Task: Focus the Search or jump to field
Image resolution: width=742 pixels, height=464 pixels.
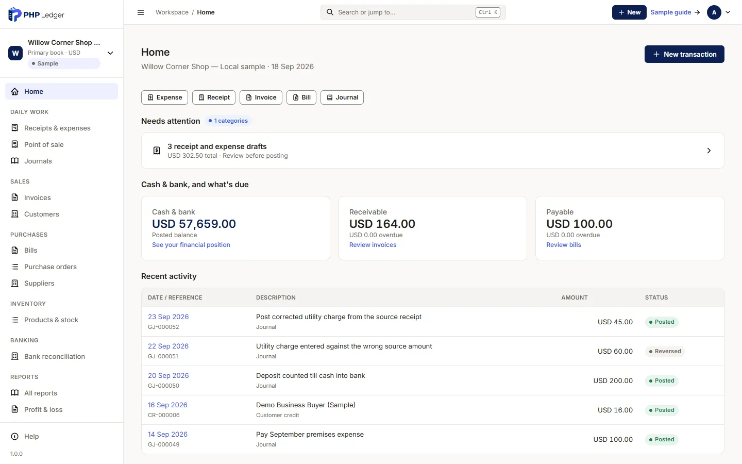Action: 413,12
